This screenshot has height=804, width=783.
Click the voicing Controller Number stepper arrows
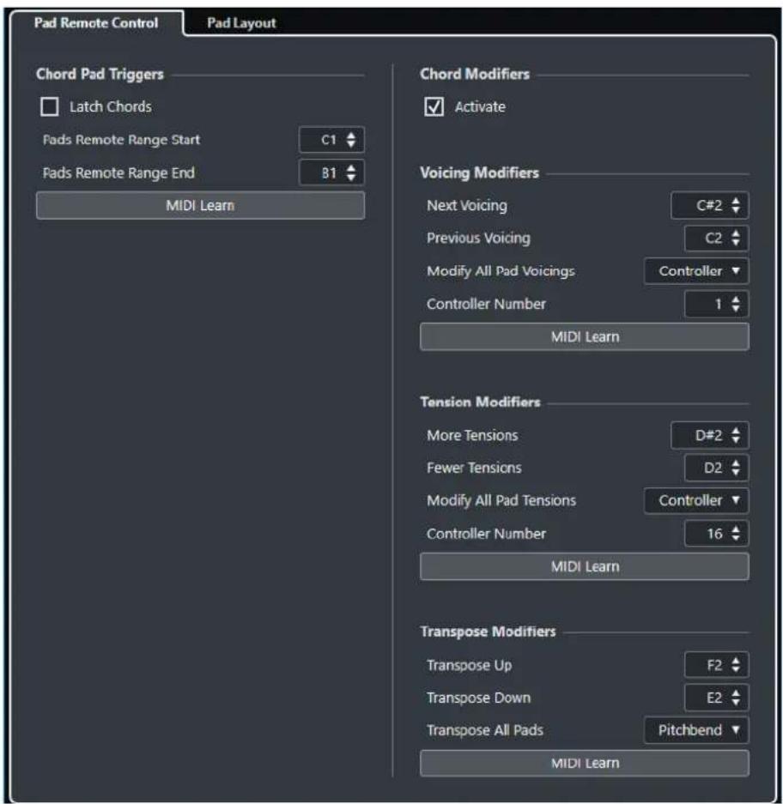[x=736, y=304]
